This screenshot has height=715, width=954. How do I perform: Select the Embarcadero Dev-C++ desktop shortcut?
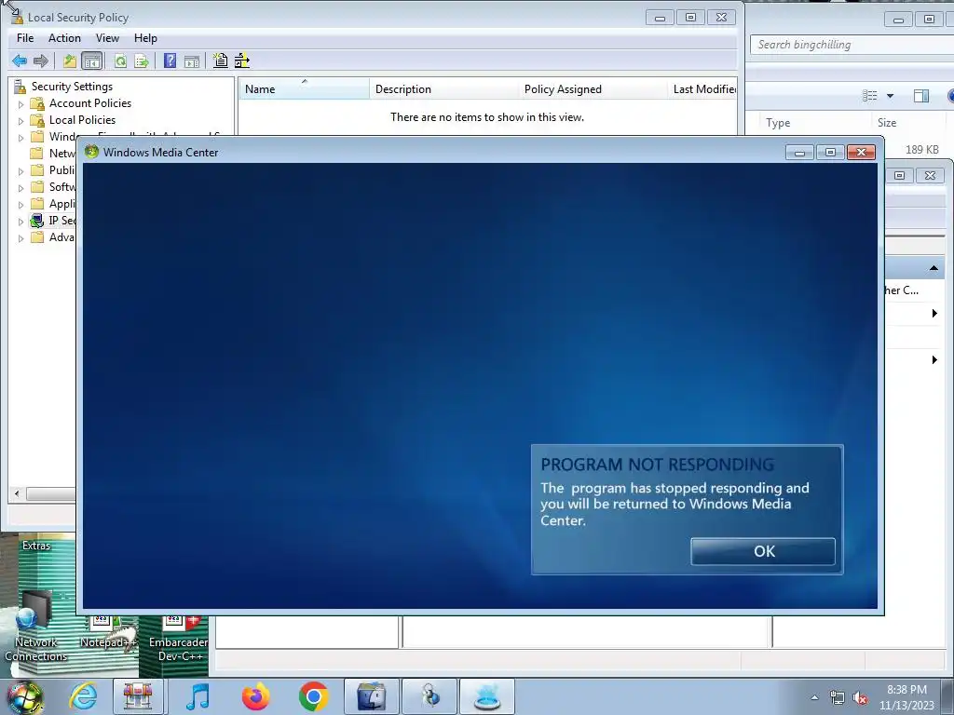[178, 639]
